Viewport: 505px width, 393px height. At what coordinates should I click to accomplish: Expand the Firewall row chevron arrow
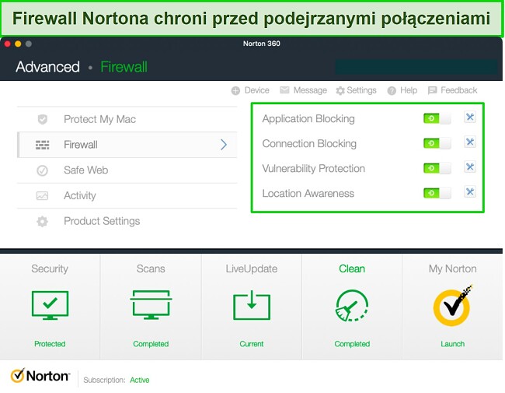click(224, 145)
